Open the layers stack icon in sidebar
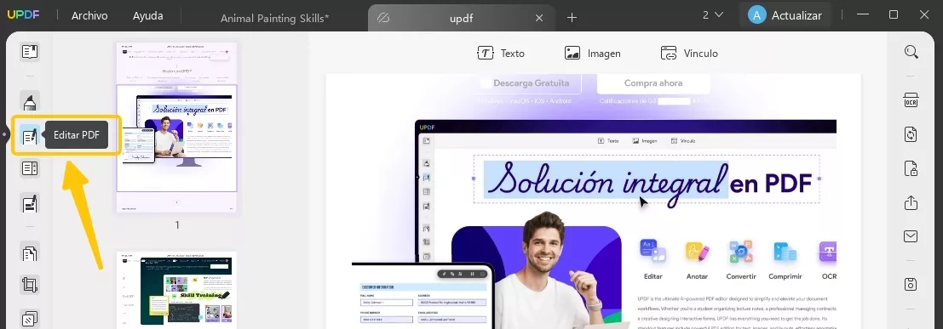Viewport: 943px width, 329px height. click(x=30, y=318)
